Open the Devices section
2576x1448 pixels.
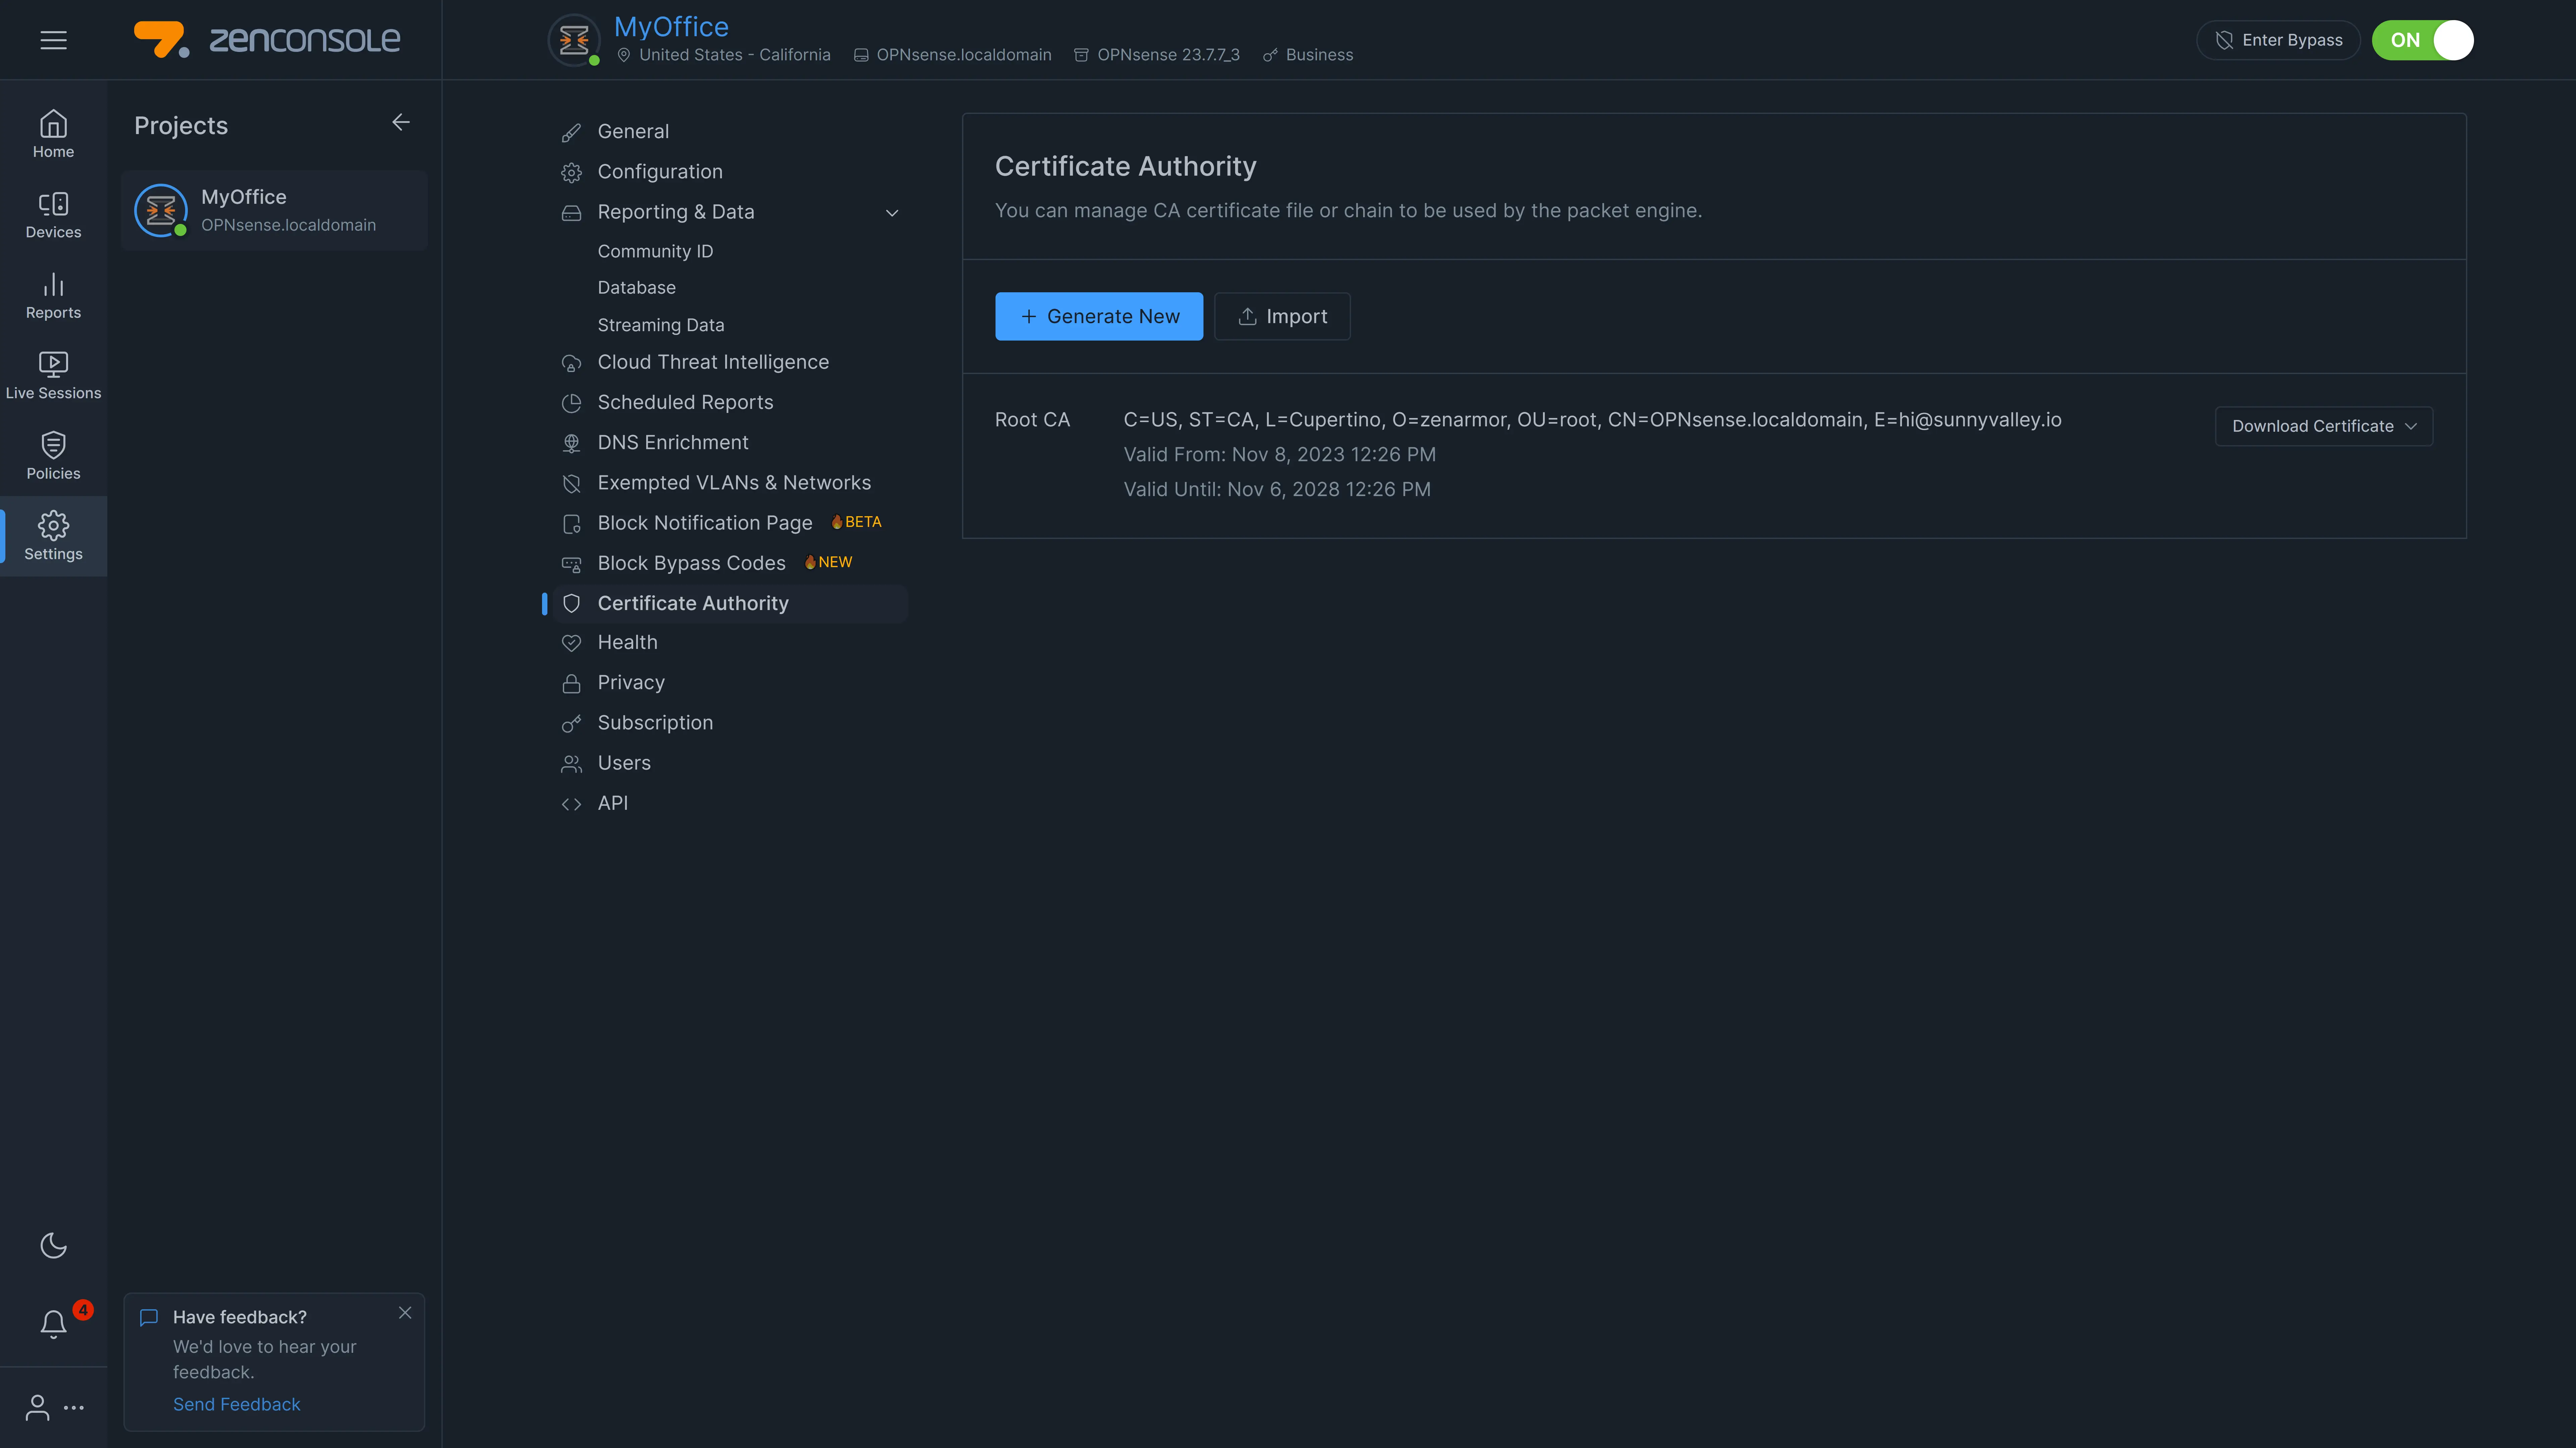click(x=53, y=215)
